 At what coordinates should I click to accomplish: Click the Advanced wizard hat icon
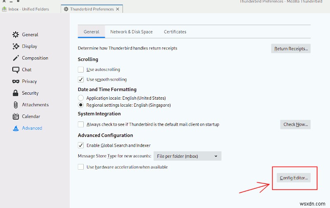(16, 128)
